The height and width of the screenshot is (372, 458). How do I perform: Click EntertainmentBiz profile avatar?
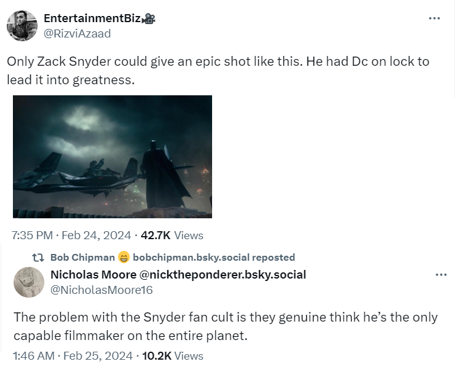click(x=22, y=26)
